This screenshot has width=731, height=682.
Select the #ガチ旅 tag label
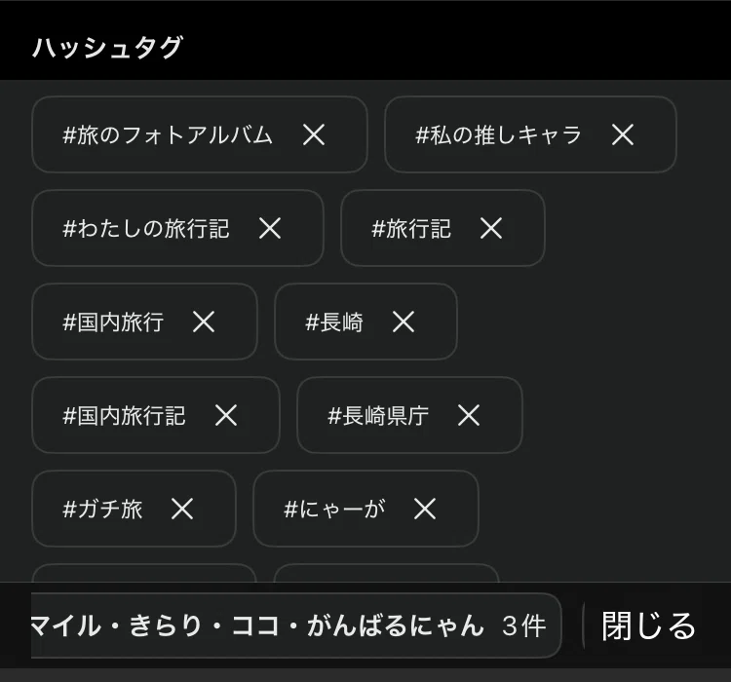102,509
